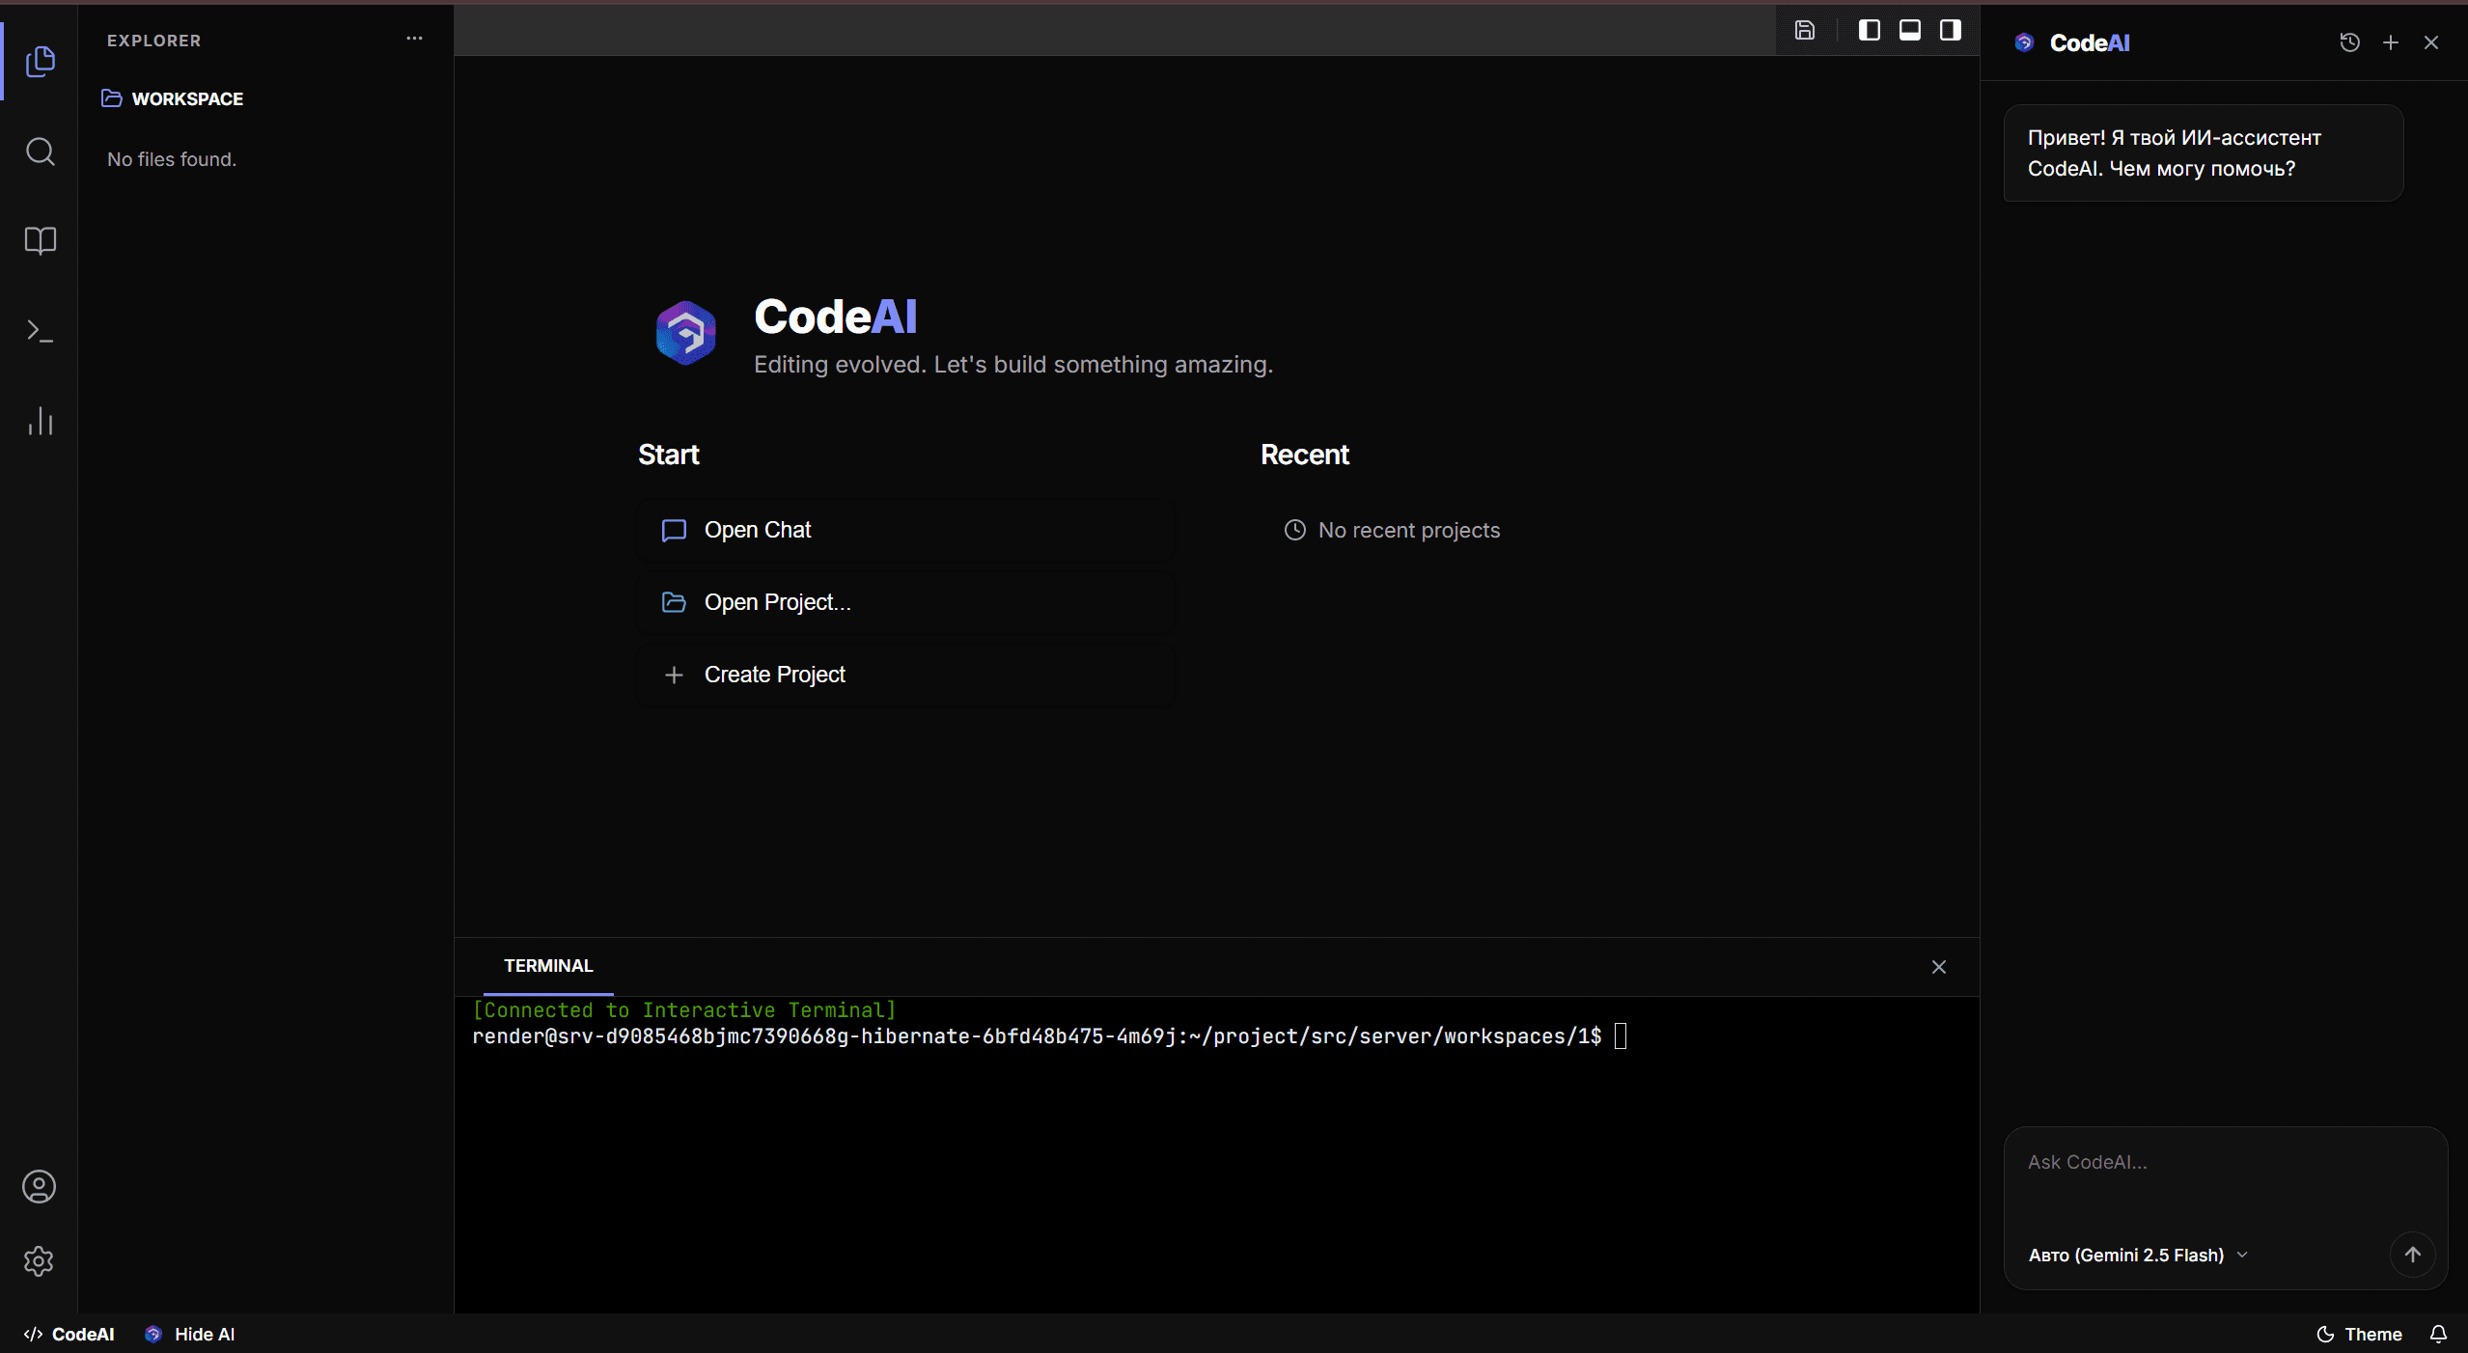Toggle Theme in status bar
Image resolution: width=2468 pixels, height=1353 pixels.
[x=2359, y=1334]
